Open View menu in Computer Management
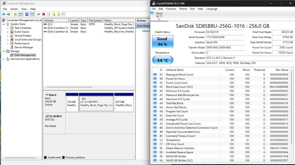This screenshot has width=295, height=165. tap(24, 9)
